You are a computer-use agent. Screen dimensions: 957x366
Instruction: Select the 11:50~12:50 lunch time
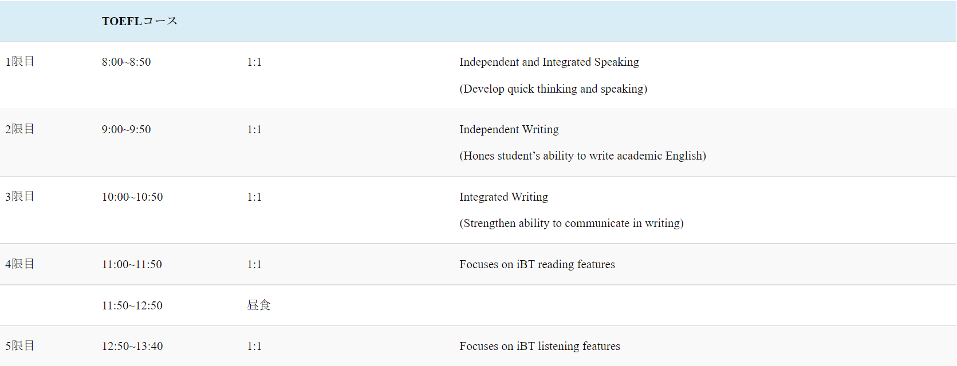[132, 305]
